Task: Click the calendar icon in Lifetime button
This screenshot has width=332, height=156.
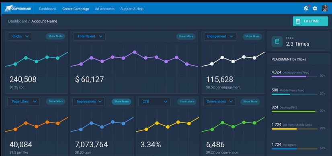Action: (x=298, y=21)
